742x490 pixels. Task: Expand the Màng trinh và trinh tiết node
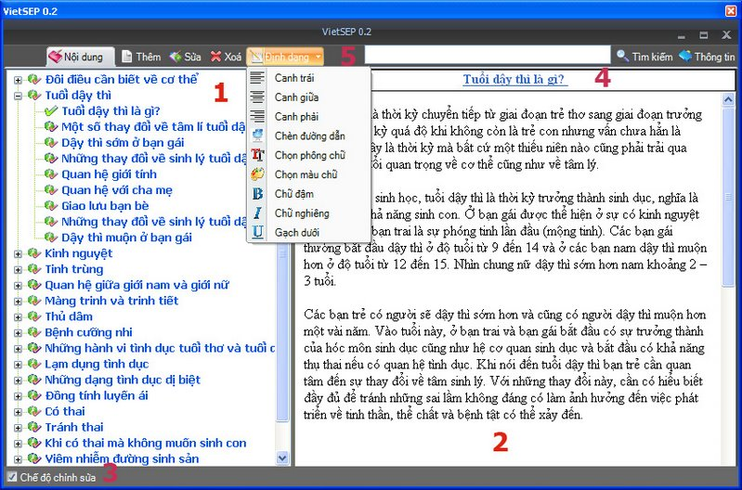(x=18, y=302)
